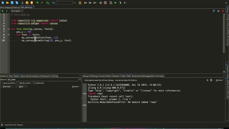
Task: Click the Python logo toolbar icon
Action: click(101, 3)
